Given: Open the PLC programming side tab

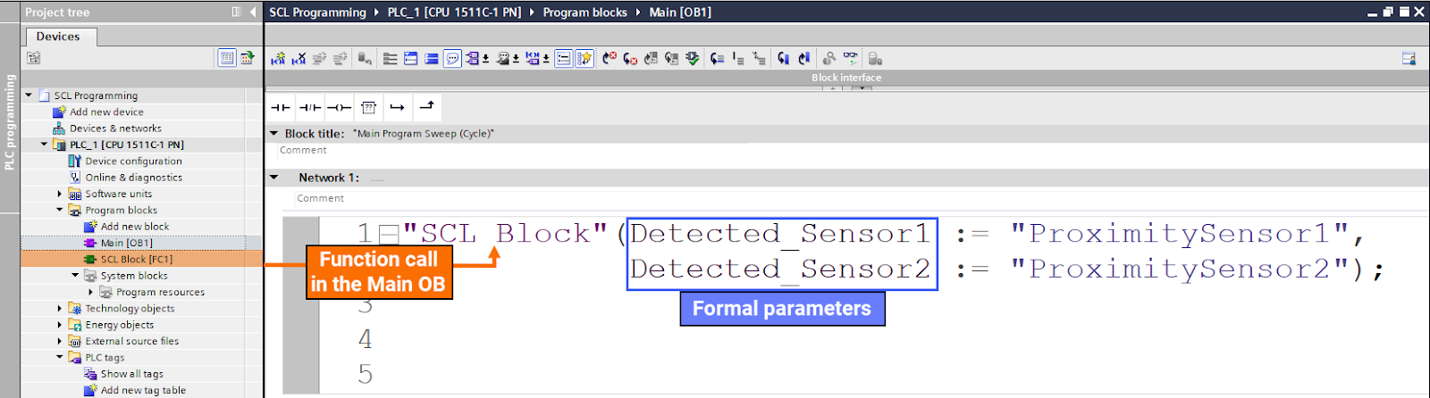Looking at the screenshot, I should click(x=10, y=121).
